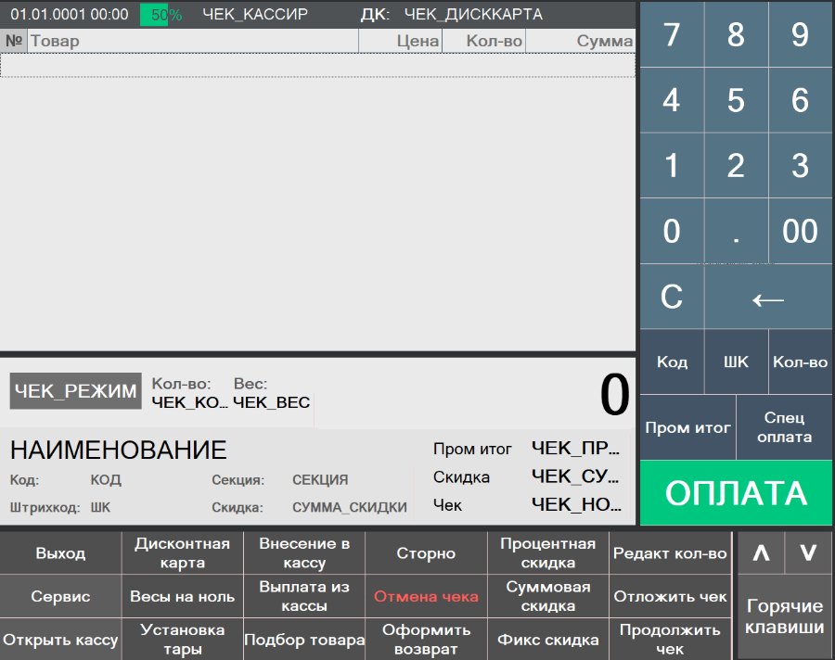
Task: Open Подбор товара
Action: 304,640
